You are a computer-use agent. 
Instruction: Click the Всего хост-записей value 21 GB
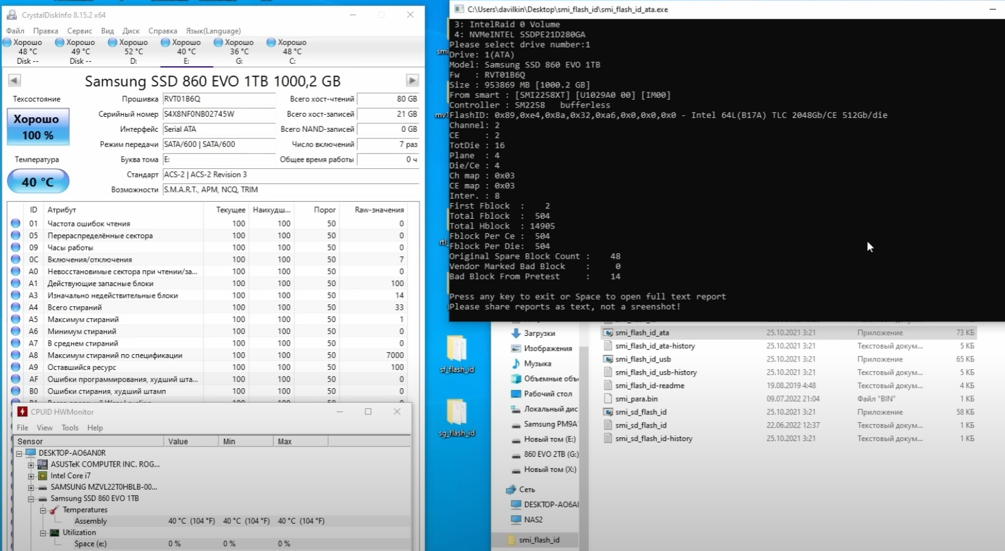tap(389, 114)
